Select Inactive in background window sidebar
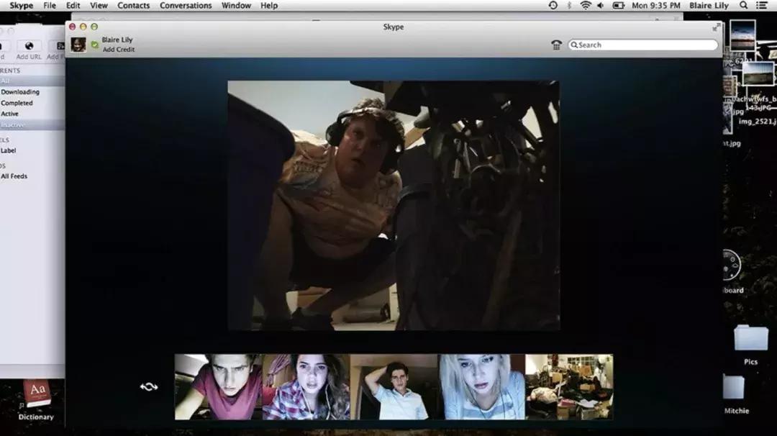 tap(12, 125)
